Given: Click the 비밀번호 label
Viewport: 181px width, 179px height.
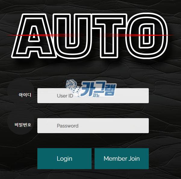Looking at the screenshot, I should pos(23,125).
